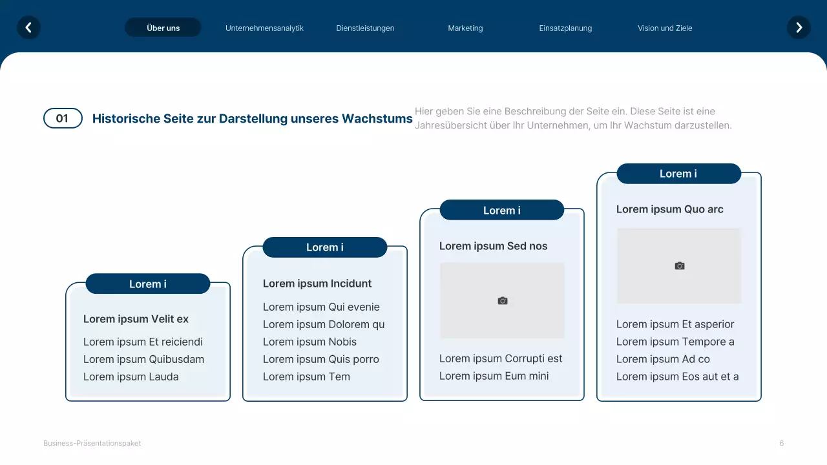827x465 pixels.
Task: Click the camera placeholder icon in the third card
Action: click(502, 300)
